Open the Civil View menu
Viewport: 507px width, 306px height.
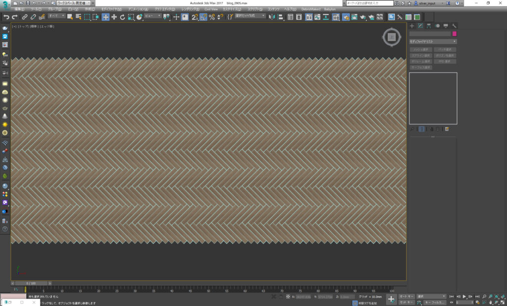click(x=211, y=9)
